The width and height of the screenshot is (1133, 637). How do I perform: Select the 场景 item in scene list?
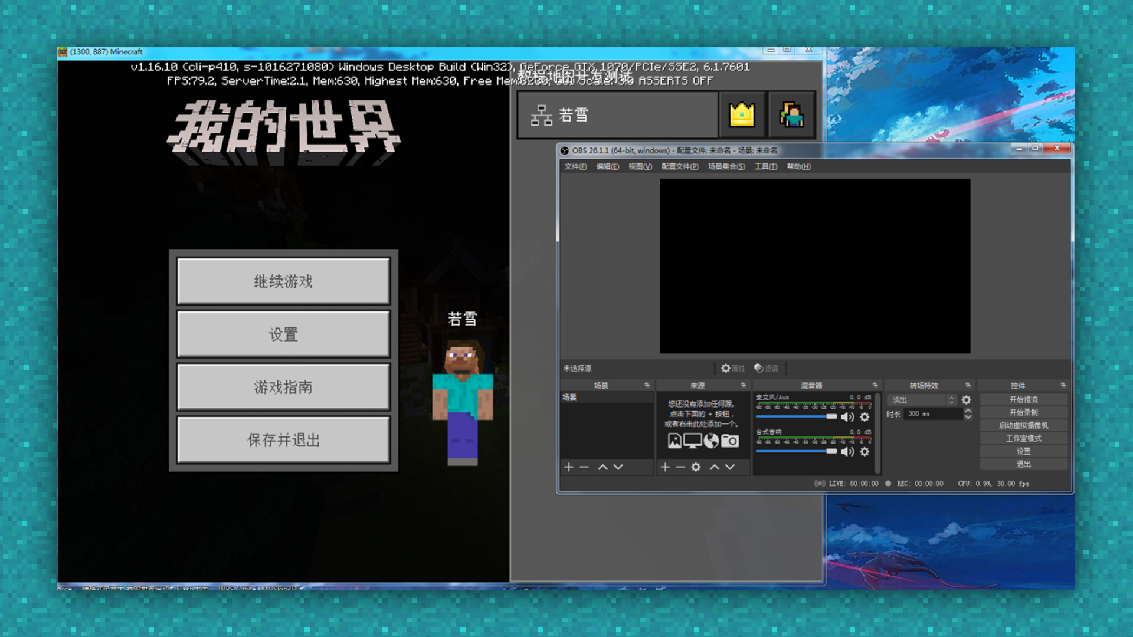[x=607, y=398]
